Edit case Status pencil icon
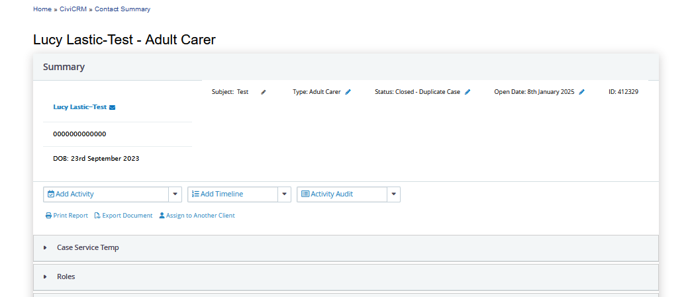The image size is (688, 297). [x=467, y=92]
